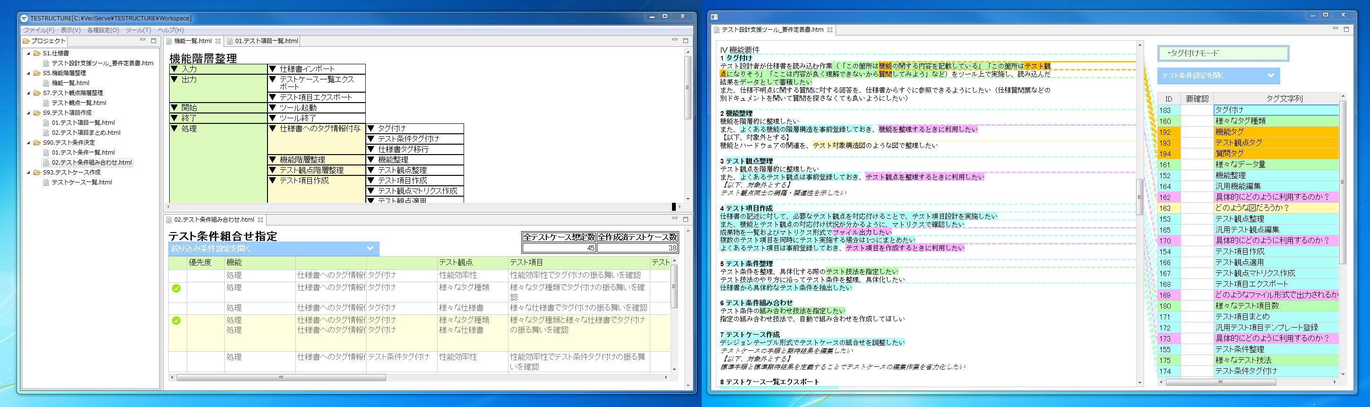Collapse the S7.テスト観点階層整理 tree node arrow
The image size is (1370, 407).
(x=29, y=93)
